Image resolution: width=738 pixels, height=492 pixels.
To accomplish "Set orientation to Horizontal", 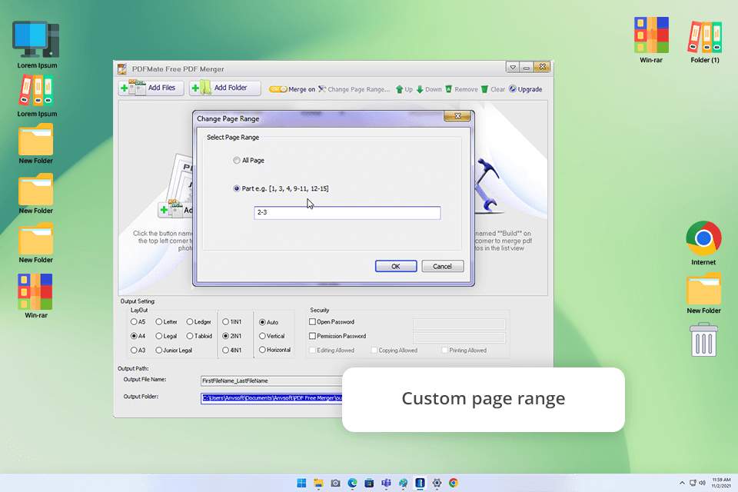I will (263, 350).
